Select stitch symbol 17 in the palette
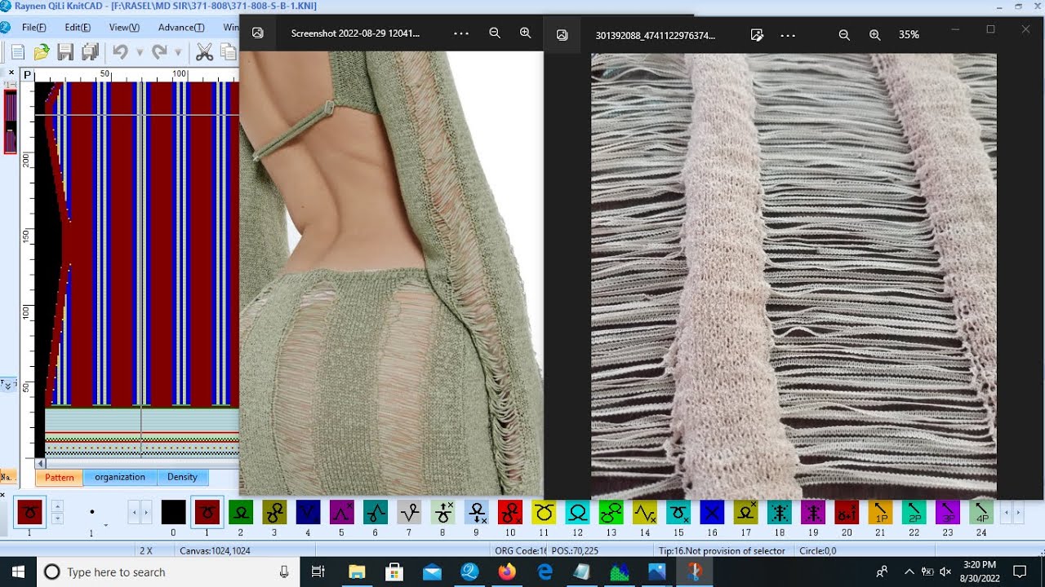1045x587 pixels. tap(745, 512)
